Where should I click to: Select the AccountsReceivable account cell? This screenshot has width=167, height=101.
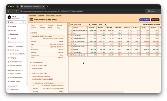(80, 30)
